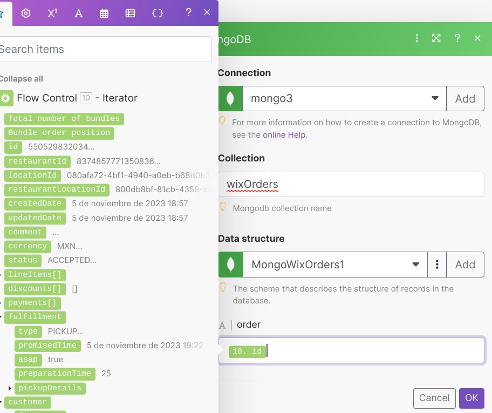This screenshot has height=413, width=492.
Task: Insert the id variable pill
Action: (x=13, y=147)
